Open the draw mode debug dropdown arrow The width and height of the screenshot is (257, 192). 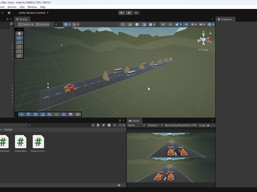click(154, 25)
